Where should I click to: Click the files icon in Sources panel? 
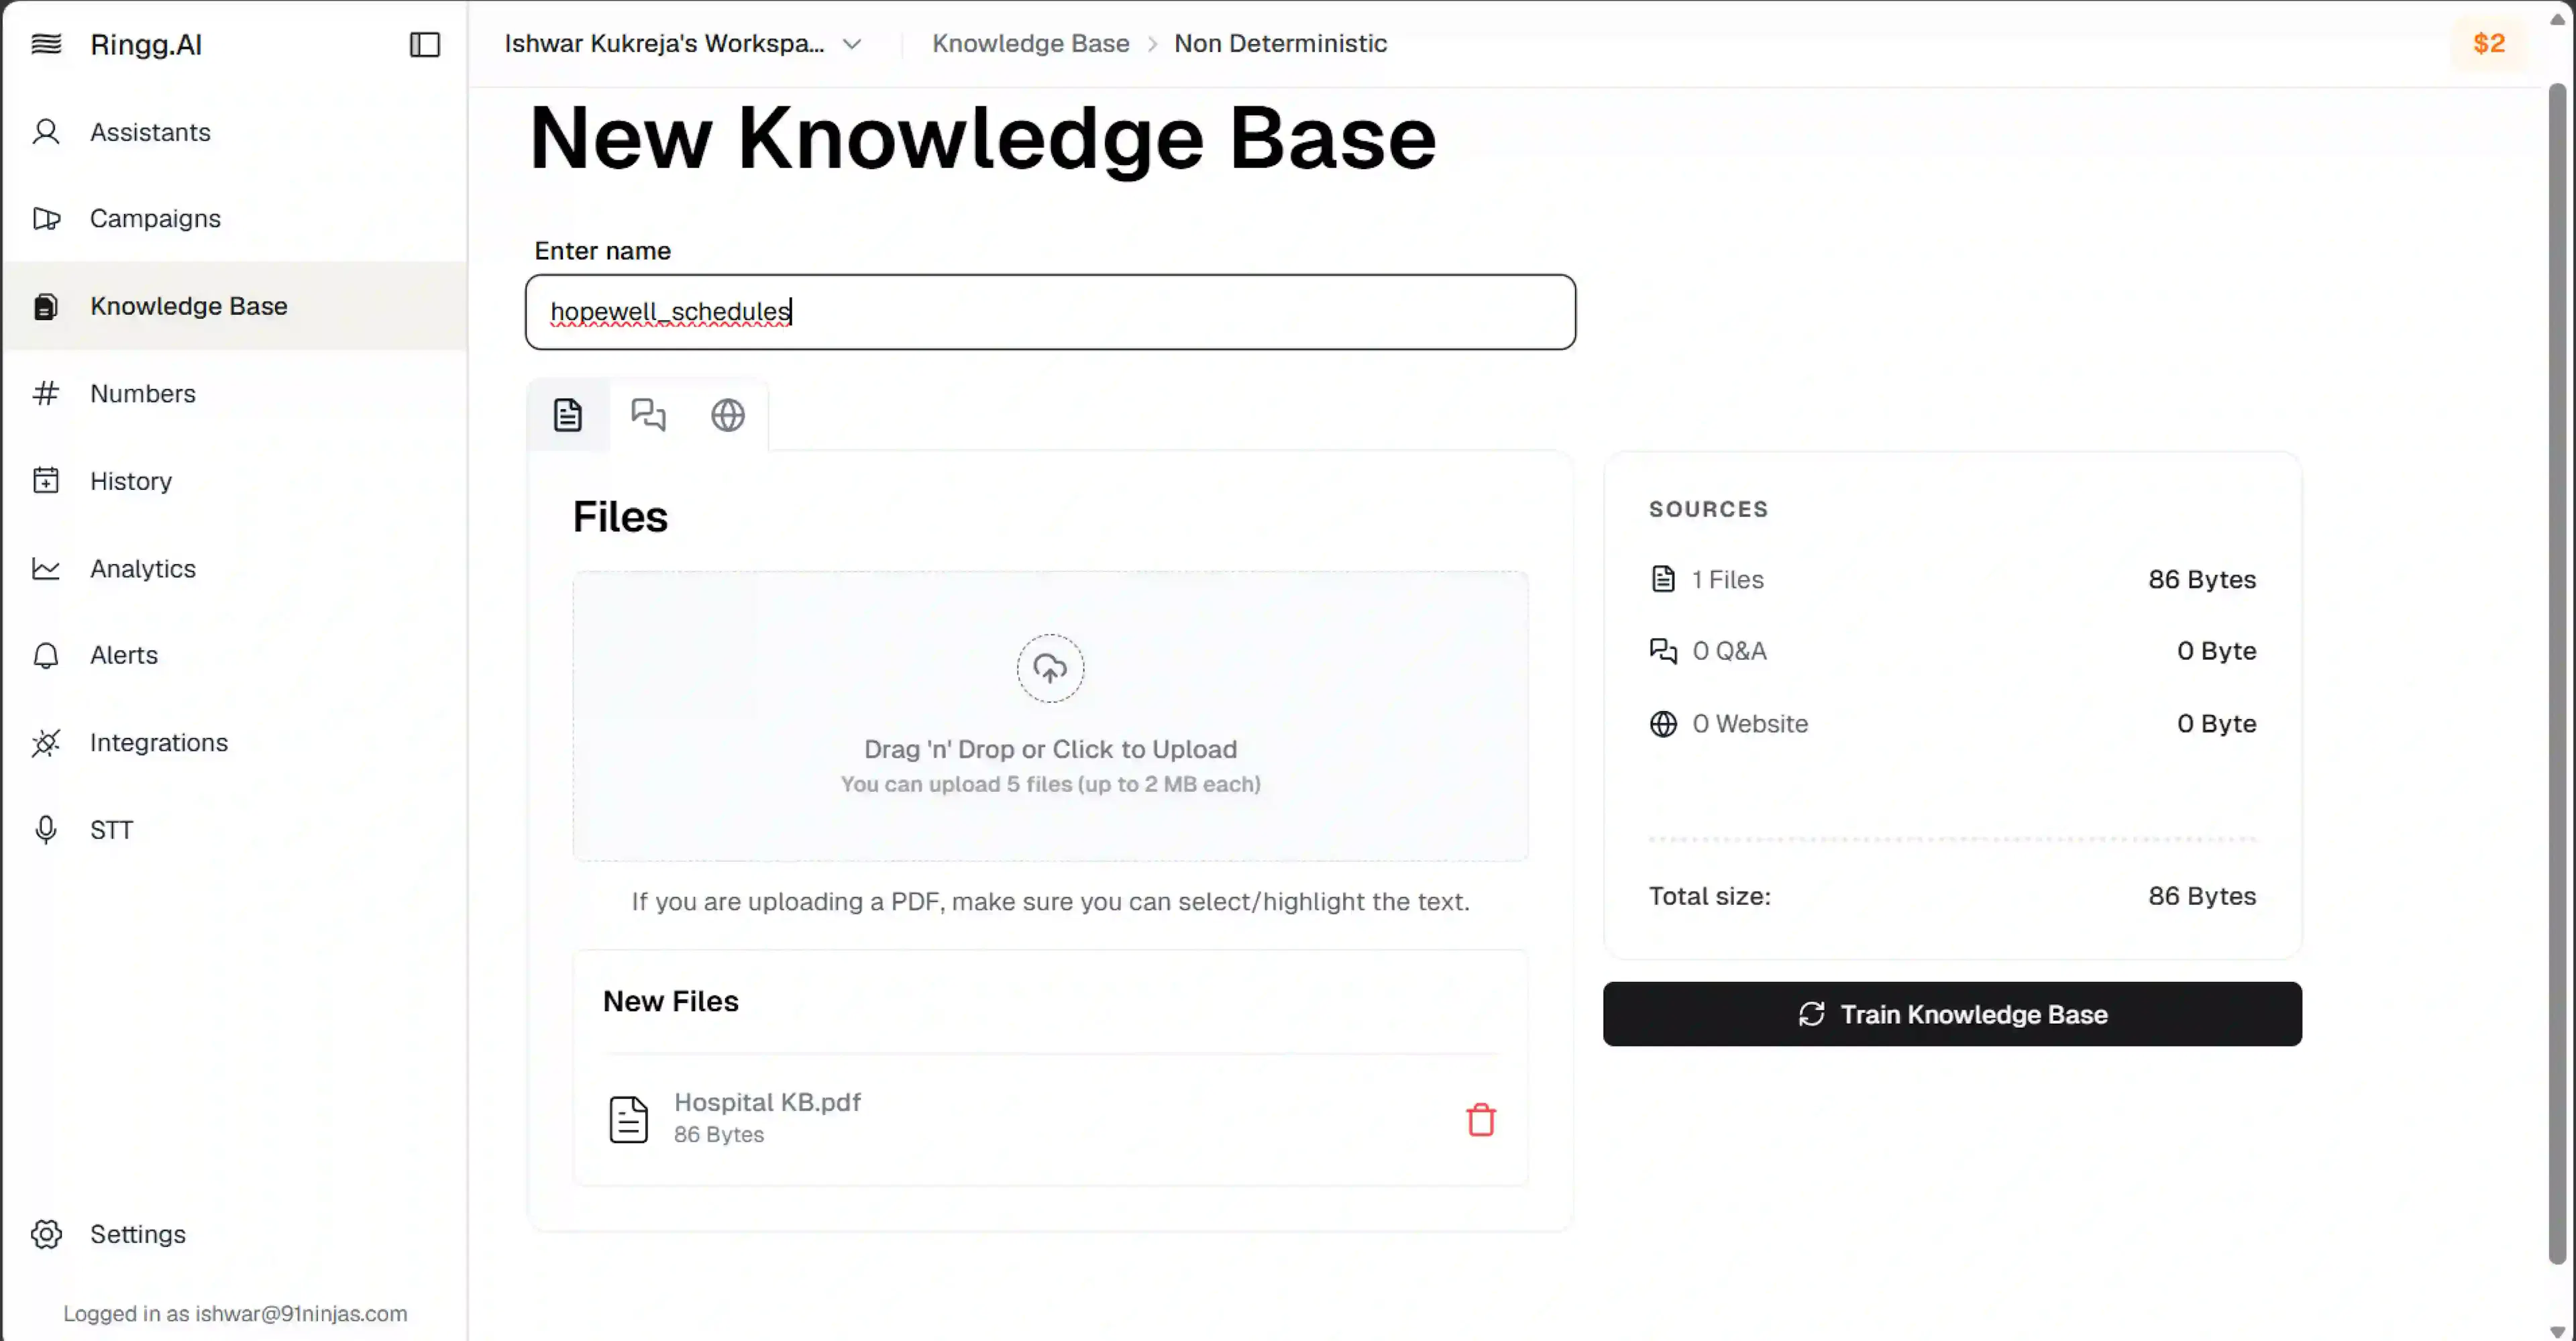coord(1663,579)
